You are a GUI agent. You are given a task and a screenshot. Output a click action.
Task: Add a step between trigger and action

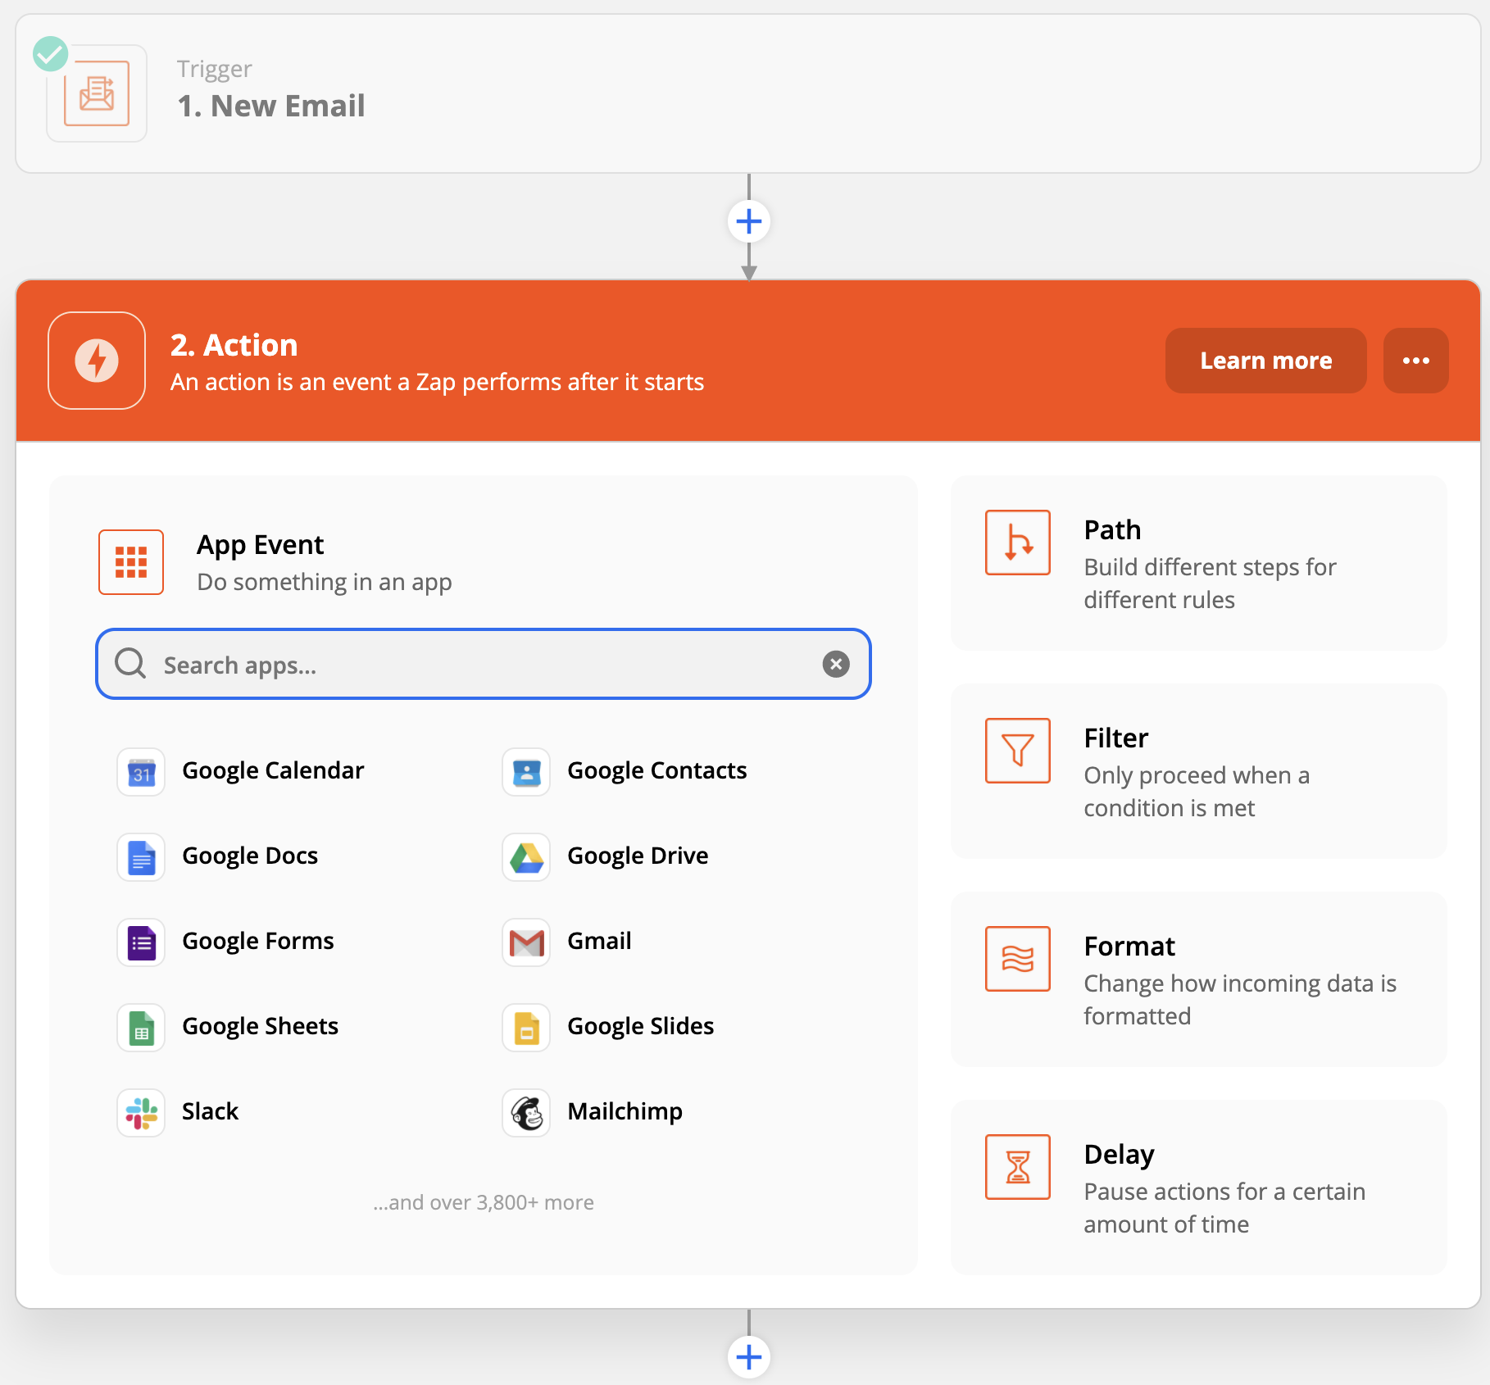pos(749,221)
